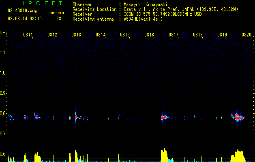Click the yellow amplitude peak under the 0817 echo
255x162 pixels.
(x=164, y=155)
